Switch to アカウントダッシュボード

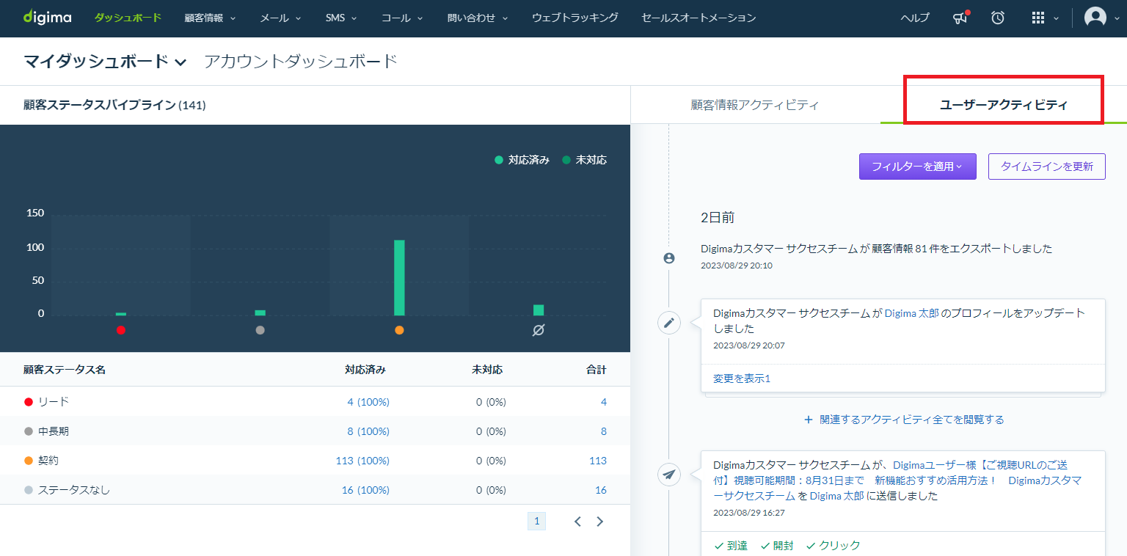301,62
